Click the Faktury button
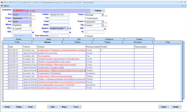 coord(98,10)
